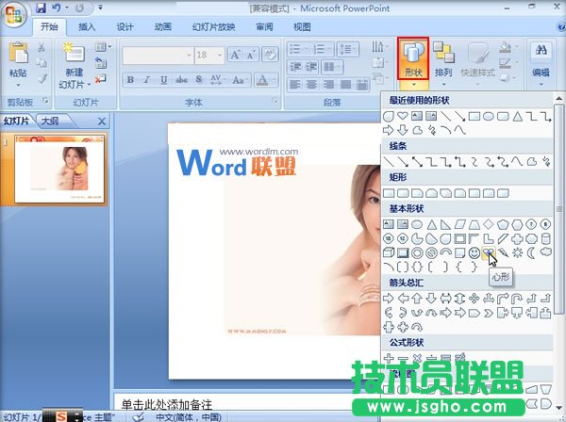Open the font size dropdown showing 18
This screenshot has height=422, width=566.
tap(220, 56)
